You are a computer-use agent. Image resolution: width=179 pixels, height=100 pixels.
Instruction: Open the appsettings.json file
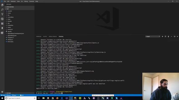point(12,36)
